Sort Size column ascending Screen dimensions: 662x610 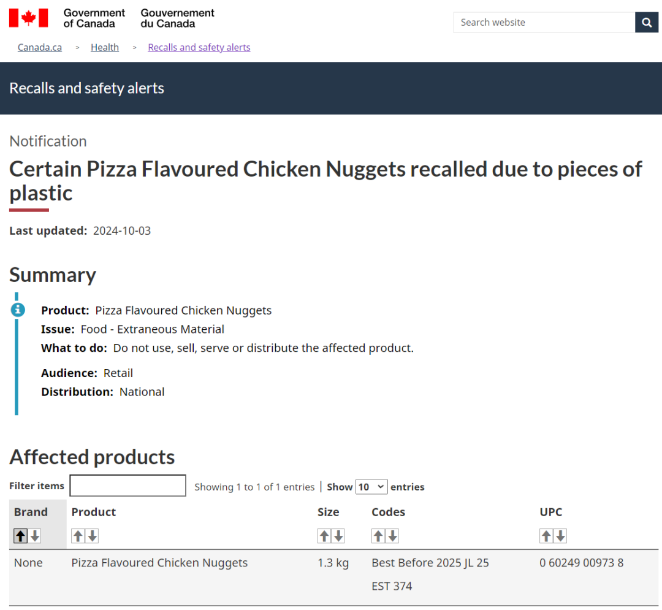tap(324, 536)
